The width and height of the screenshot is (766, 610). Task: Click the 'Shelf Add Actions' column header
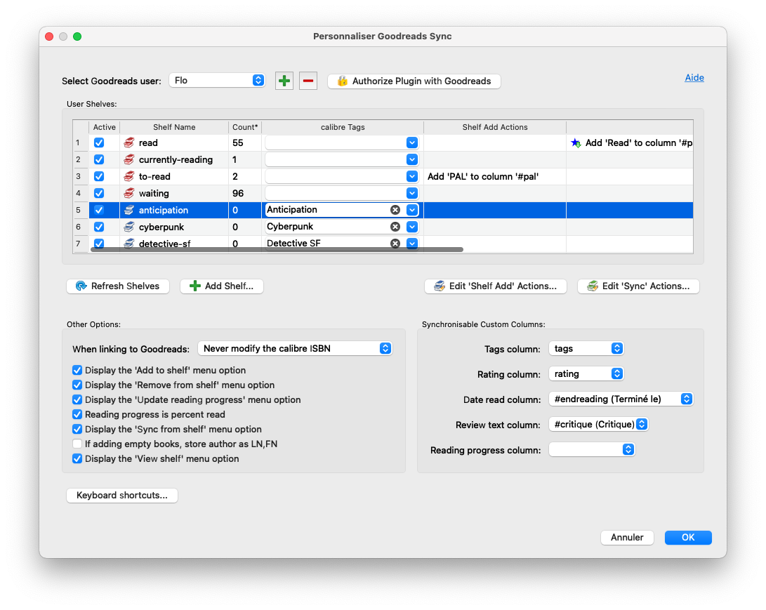pos(494,127)
